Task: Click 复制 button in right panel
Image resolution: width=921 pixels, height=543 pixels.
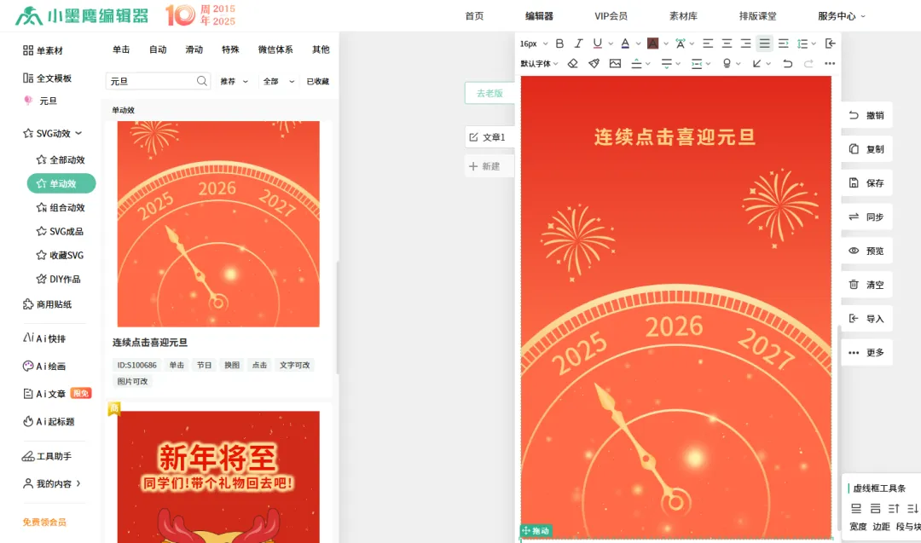Action: tap(867, 149)
